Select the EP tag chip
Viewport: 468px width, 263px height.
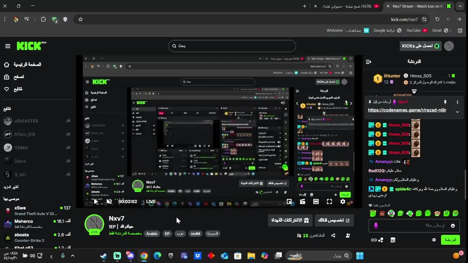167,234
